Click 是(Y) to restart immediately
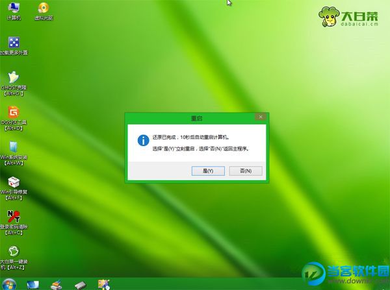390x290 pixels. coord(208,171)
